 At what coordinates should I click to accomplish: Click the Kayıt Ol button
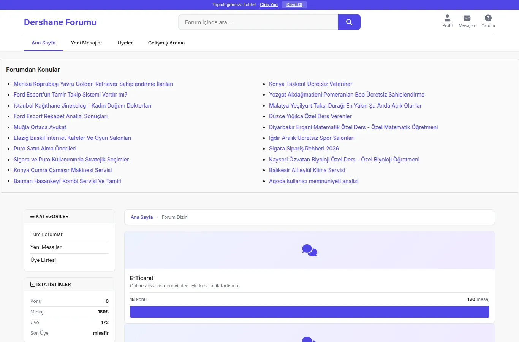pos(294,5)
